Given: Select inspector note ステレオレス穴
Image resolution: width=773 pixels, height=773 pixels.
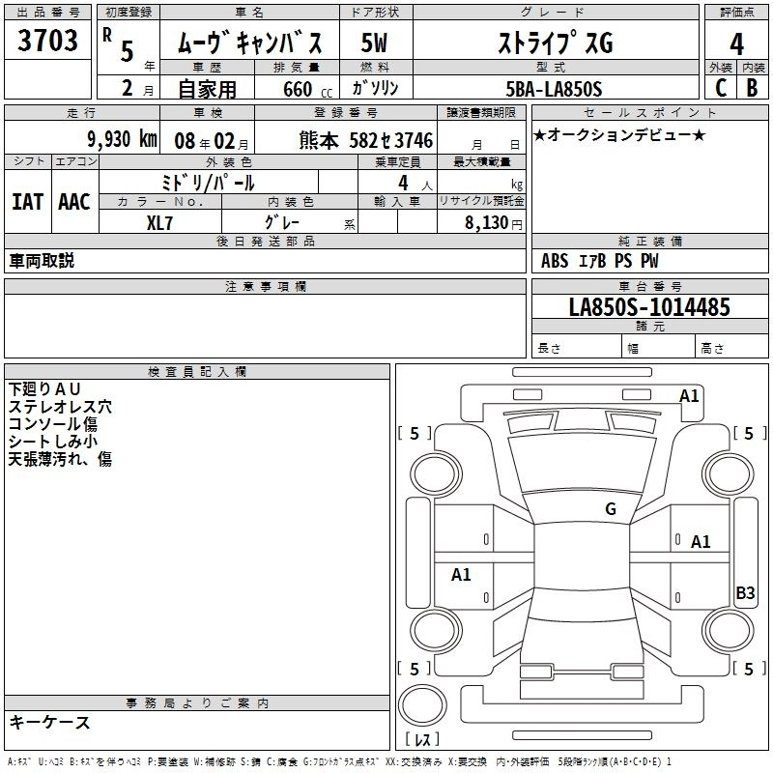Looking at the screenshot, I should pyautogui.click(x=60, y=407).
